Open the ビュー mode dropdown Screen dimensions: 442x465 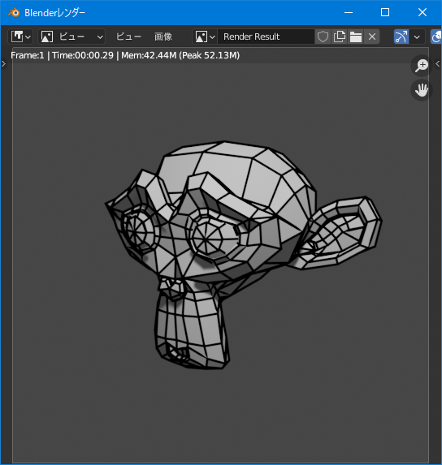coord(71,37)
